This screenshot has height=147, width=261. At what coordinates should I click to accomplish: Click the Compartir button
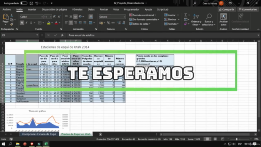[x=227, y=9]
